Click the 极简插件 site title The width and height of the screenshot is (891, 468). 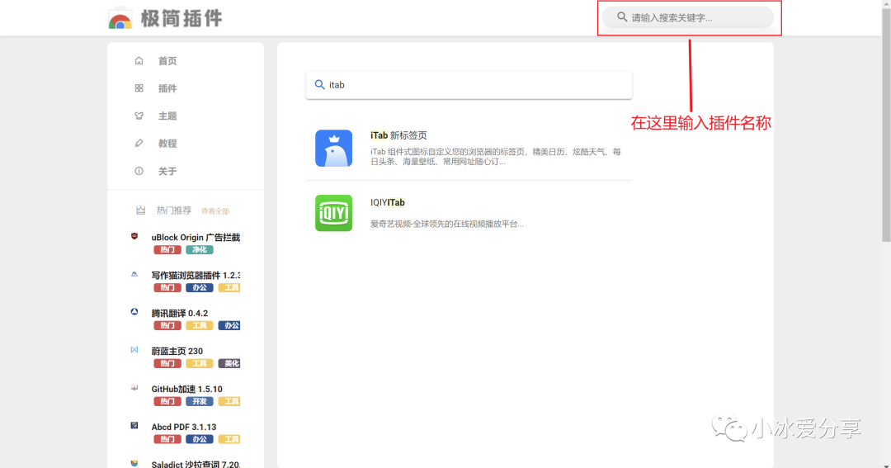click(x=181, y=18)
